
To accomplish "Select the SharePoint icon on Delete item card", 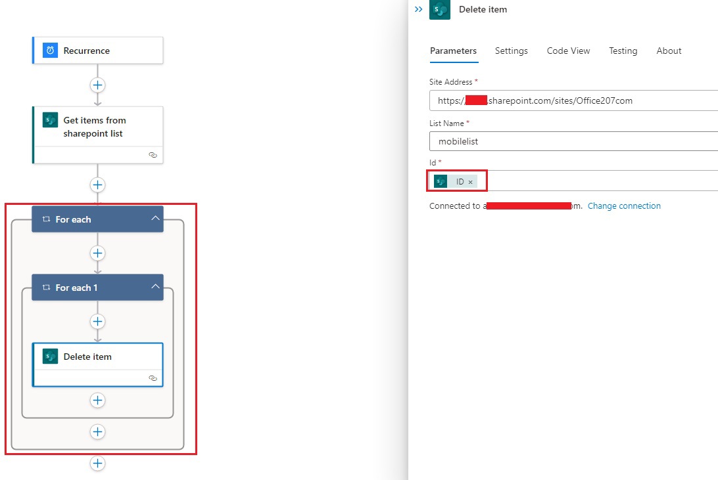I will pyautogui.click(x=50, y=356).
